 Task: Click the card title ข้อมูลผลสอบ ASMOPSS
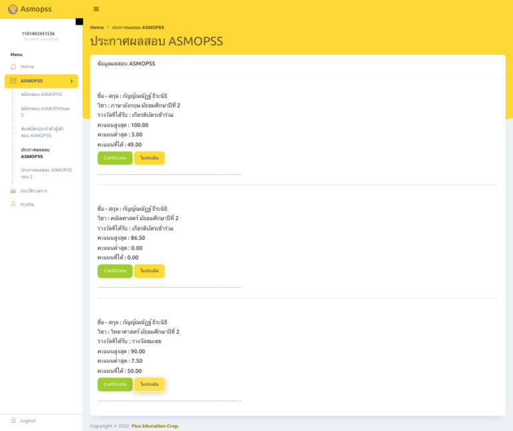point(126,63)
